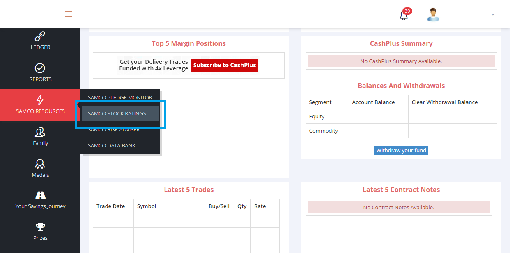Expand the account dropdown chevron
This screenshot has width=510, height=253.
(493, 14)
